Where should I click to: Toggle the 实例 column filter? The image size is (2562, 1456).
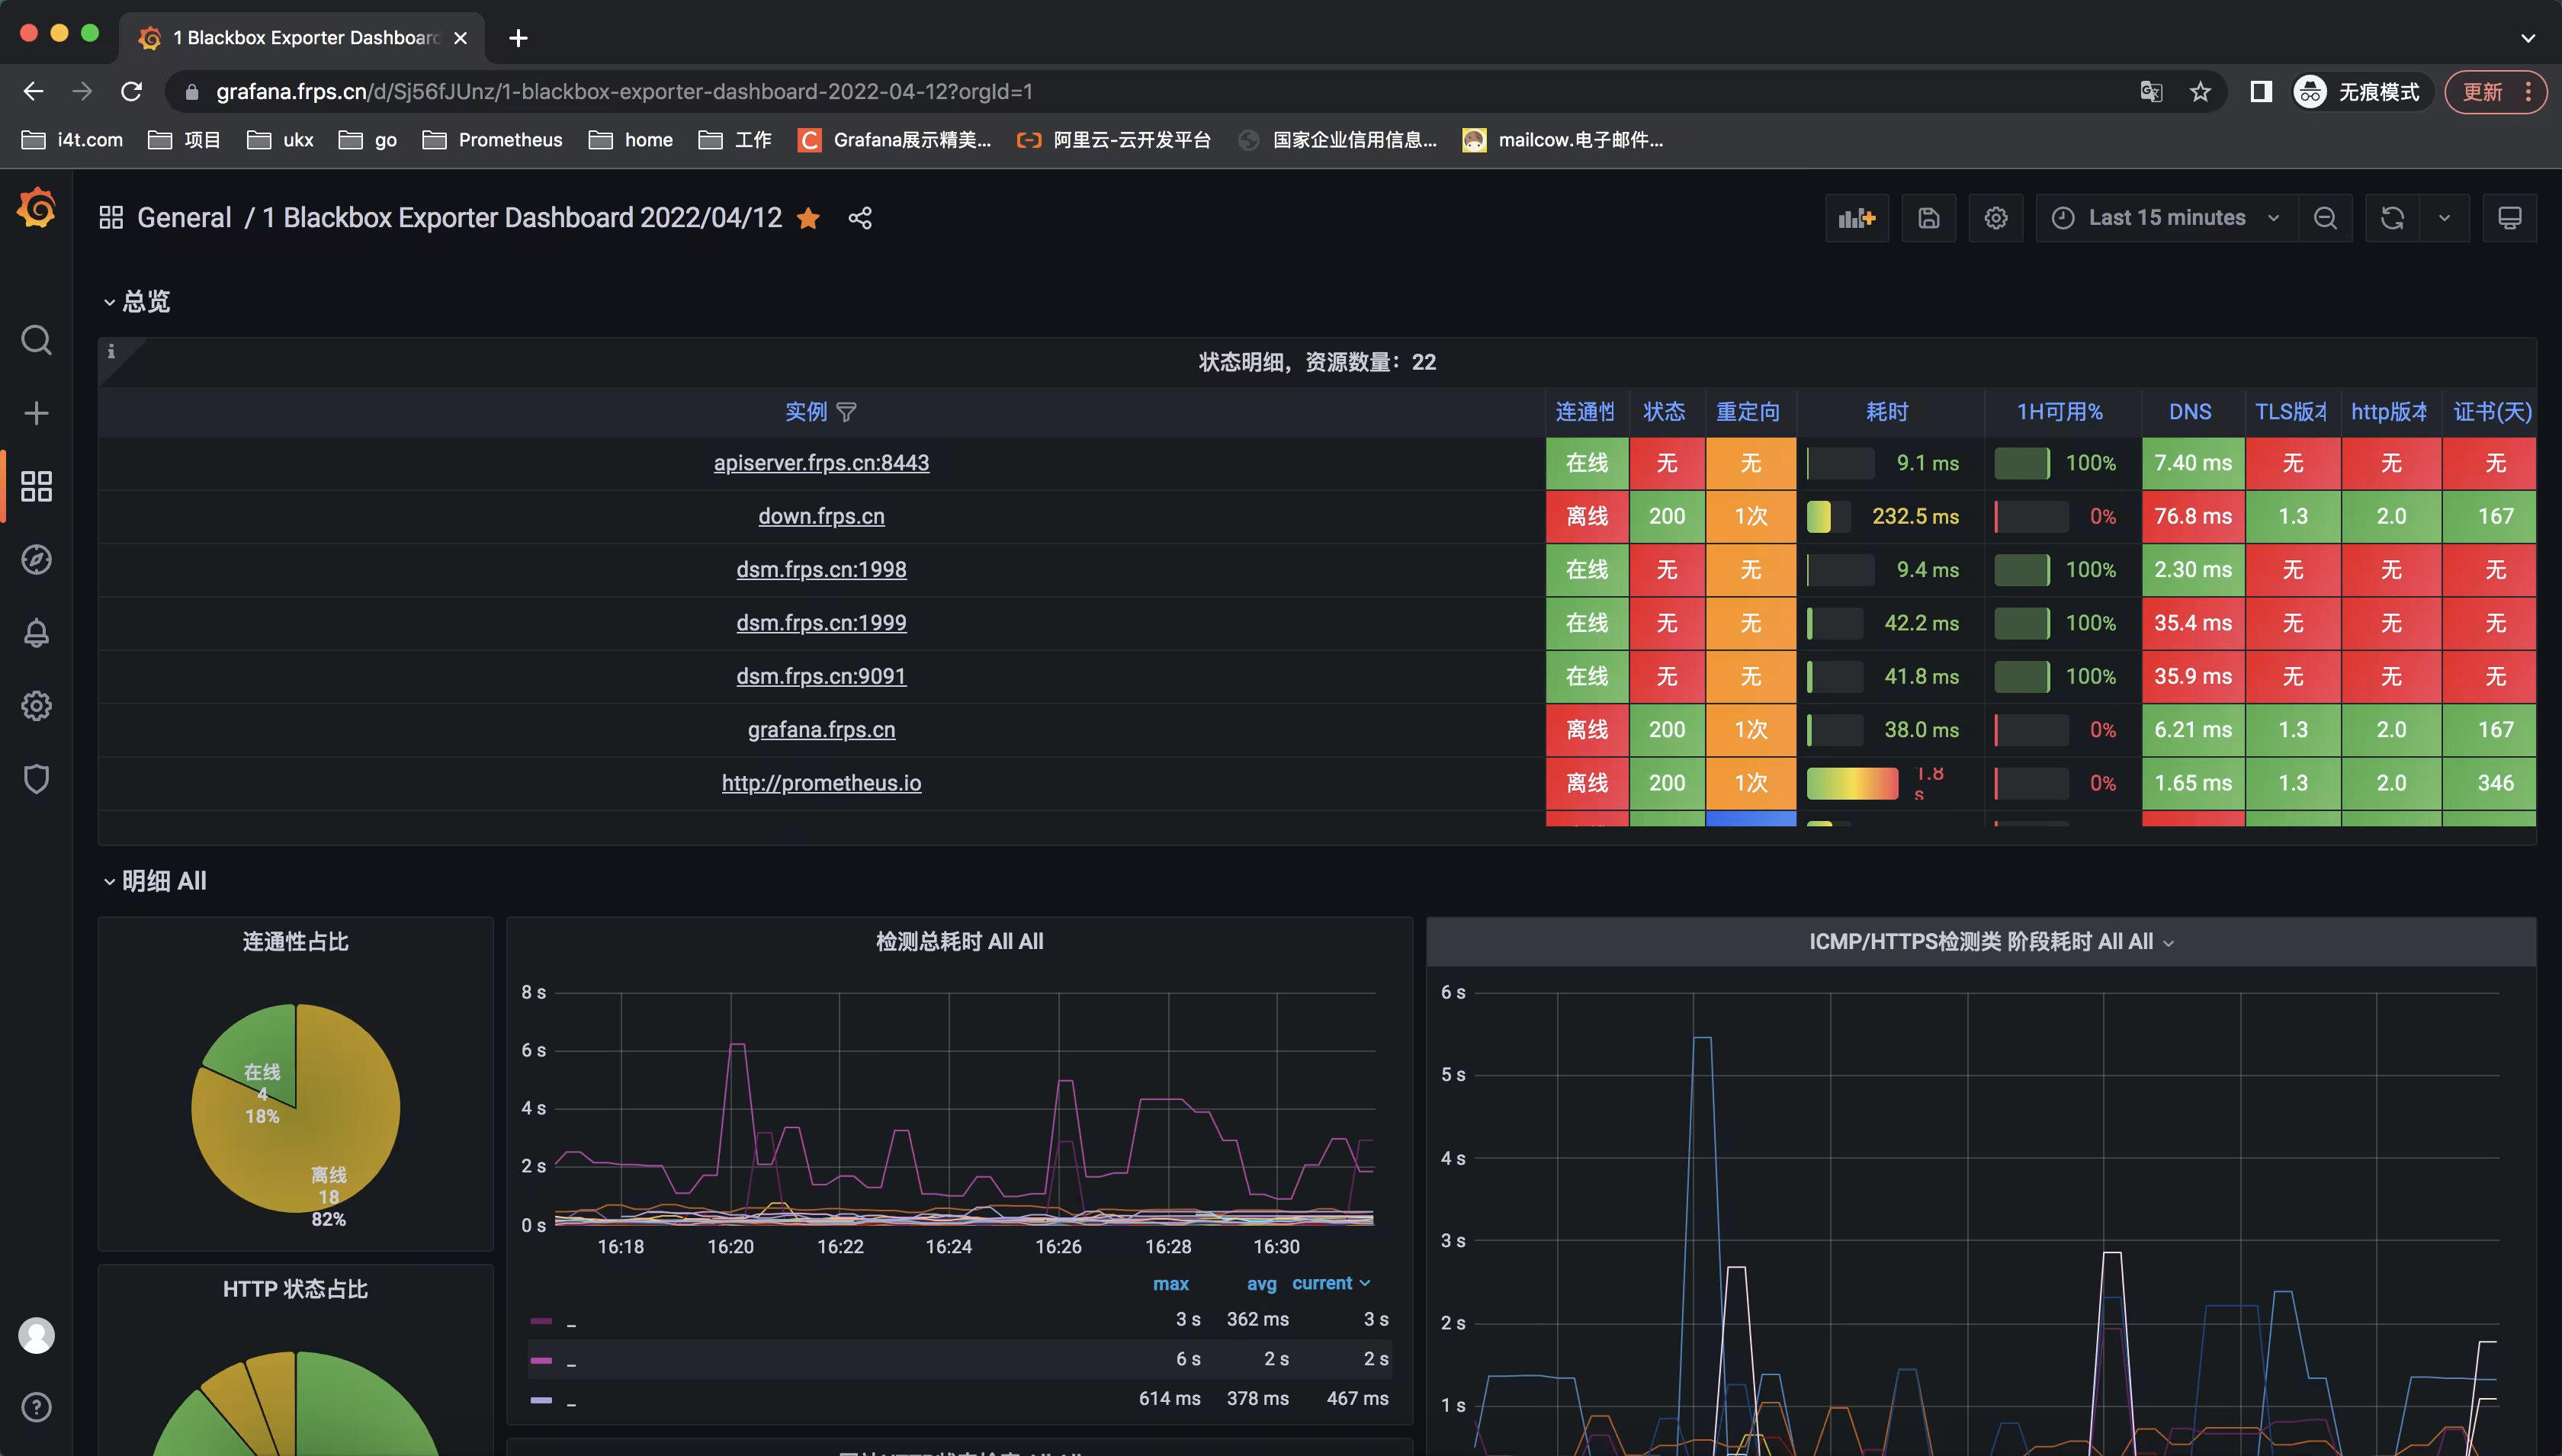846,412
